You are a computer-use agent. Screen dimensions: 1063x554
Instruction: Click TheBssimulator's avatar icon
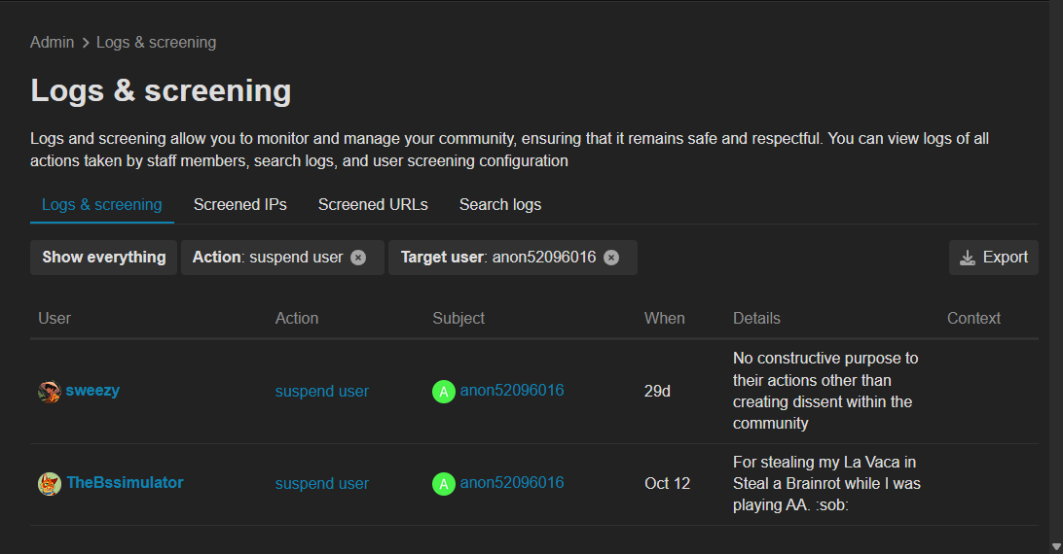coord(49,483)
